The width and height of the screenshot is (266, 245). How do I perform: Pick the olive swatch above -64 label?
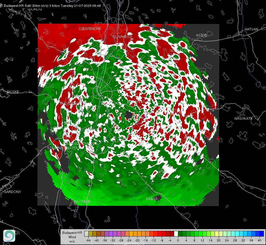pos(90,234)
